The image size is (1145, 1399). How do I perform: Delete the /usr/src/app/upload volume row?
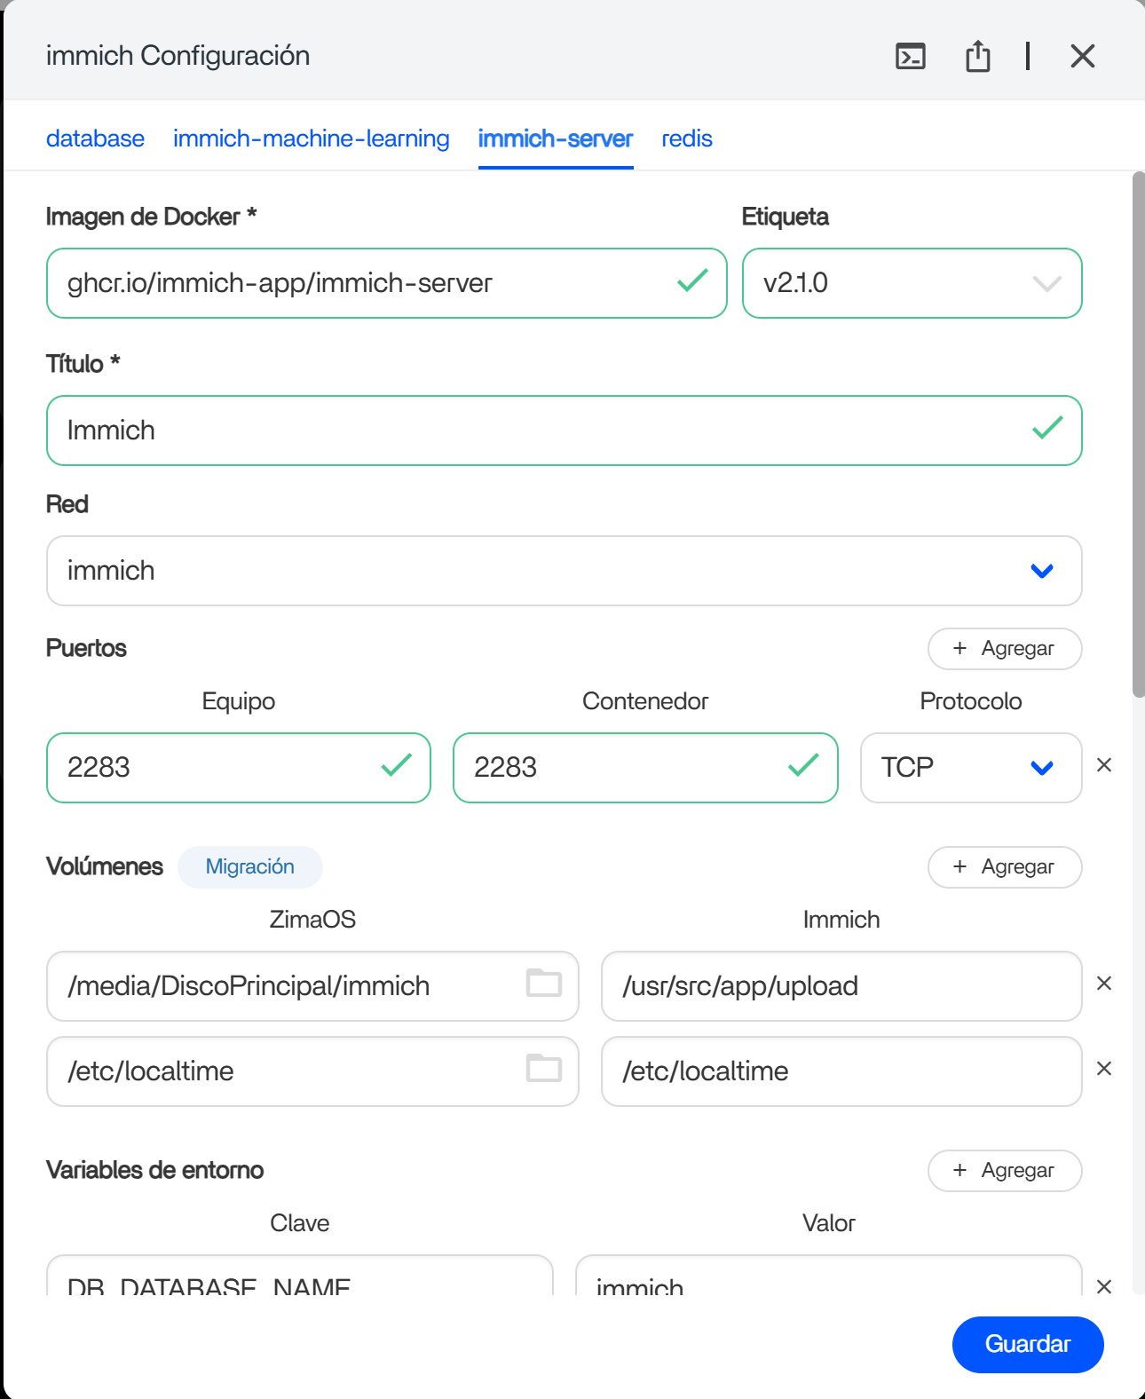click(1104, 984)
